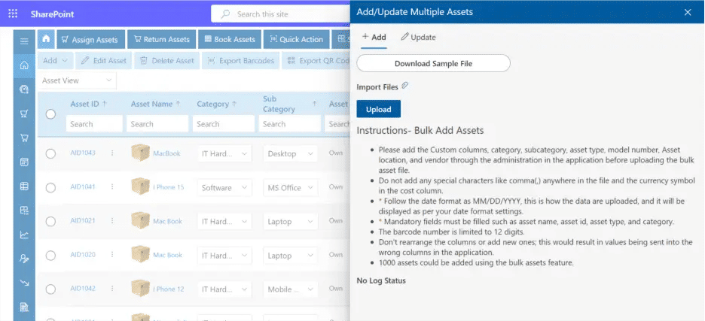Sort by Asset Name column arrow
Viewport: 705px width, 321px height.
[178, 104]
